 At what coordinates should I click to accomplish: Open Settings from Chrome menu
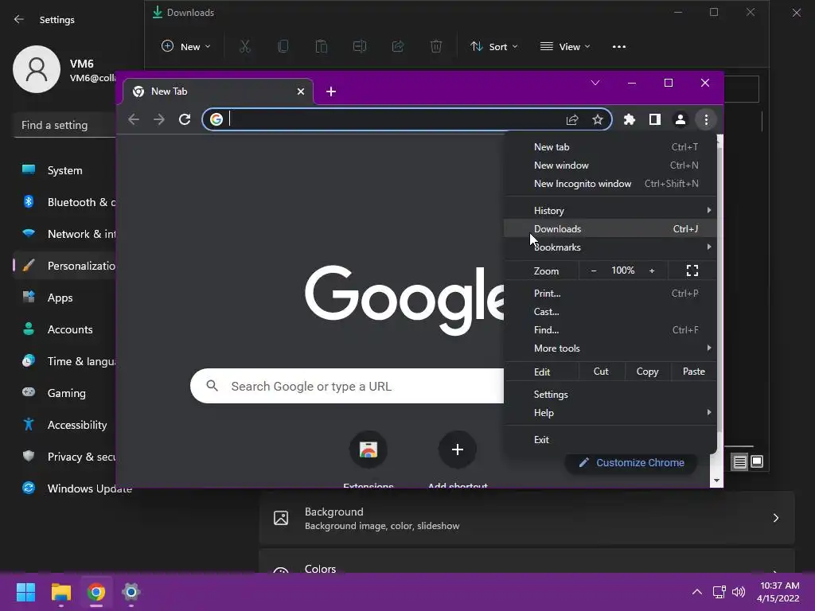pos(610,395)
